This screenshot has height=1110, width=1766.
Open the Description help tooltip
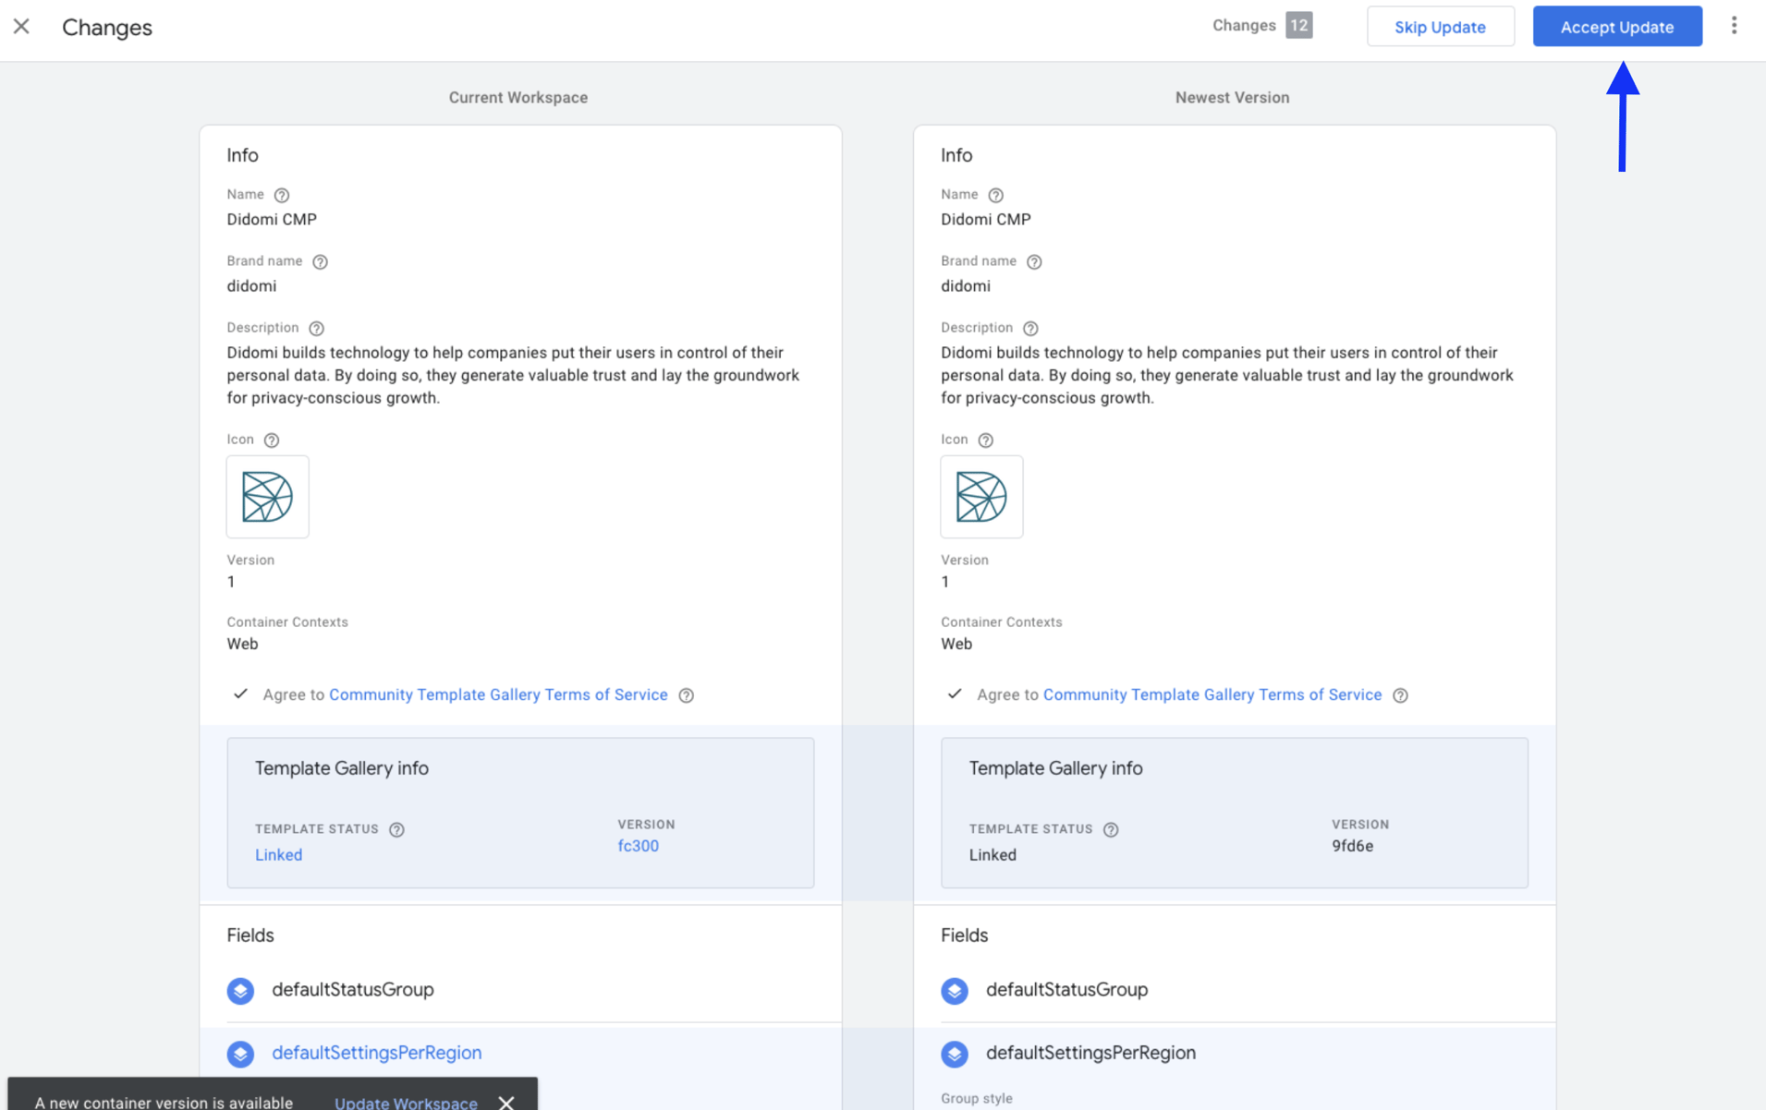coord(317,328)
